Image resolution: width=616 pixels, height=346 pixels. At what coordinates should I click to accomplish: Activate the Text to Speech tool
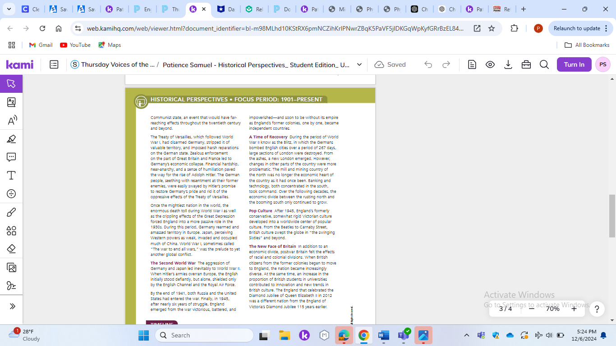pos(11,120)
